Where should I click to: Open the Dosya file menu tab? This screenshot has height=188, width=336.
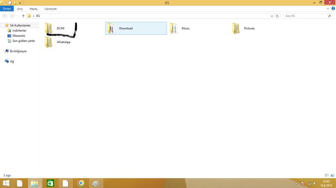pos(7,9)
